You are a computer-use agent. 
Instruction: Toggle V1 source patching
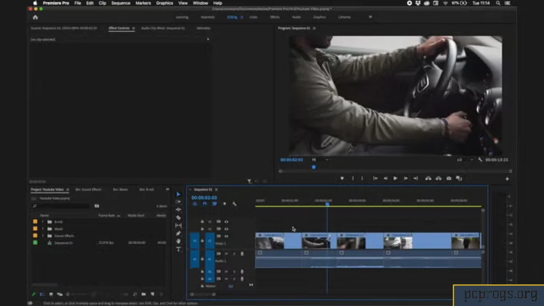194,241
